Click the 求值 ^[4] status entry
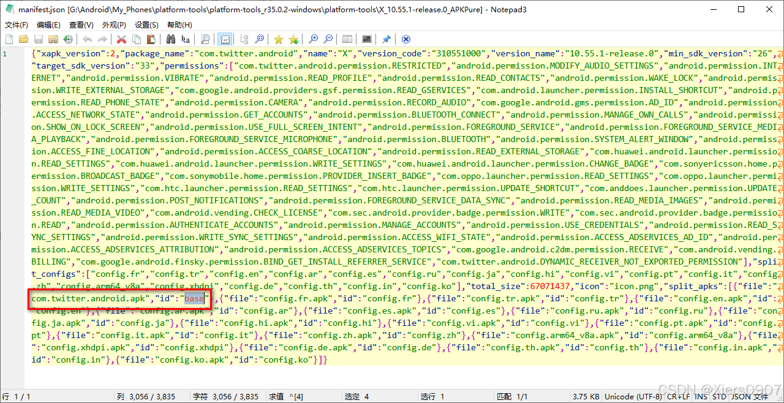This screenshot has height=403, width=784. pyautogui.click(x=286, y=396)
